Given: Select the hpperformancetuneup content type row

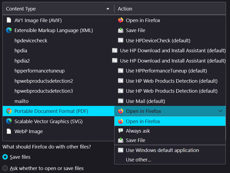Looking at the screenshot, I should (39, 71).
